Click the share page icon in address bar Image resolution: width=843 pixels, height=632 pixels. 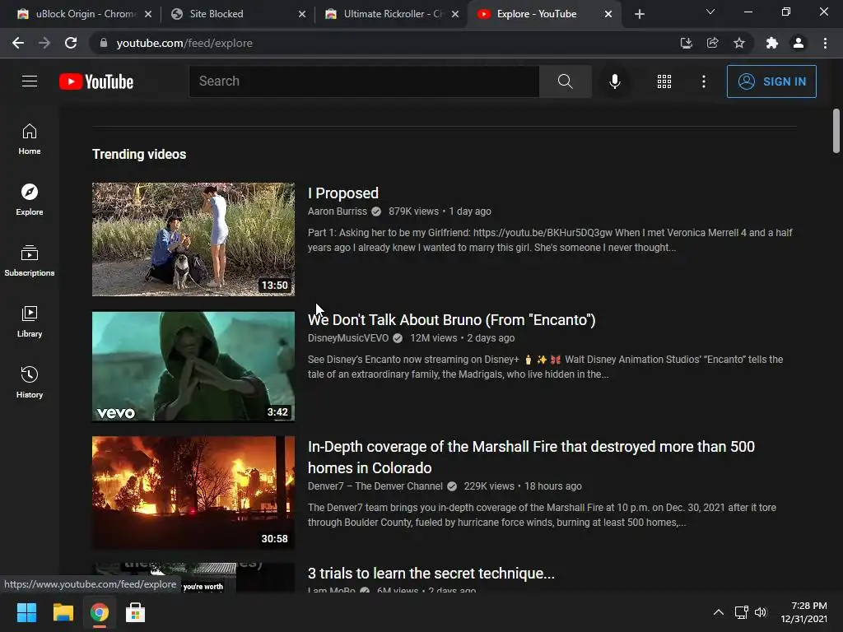712,43
